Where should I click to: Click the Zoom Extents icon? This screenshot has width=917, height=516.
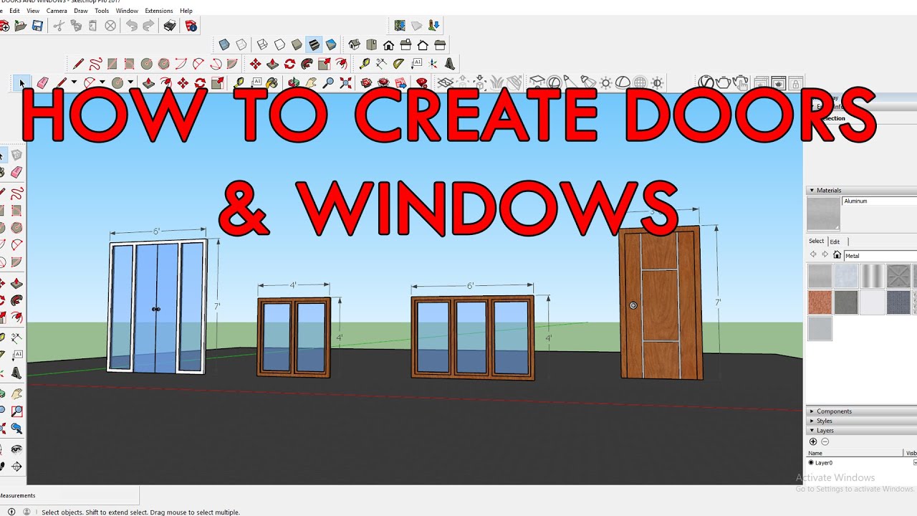(347, 83)
